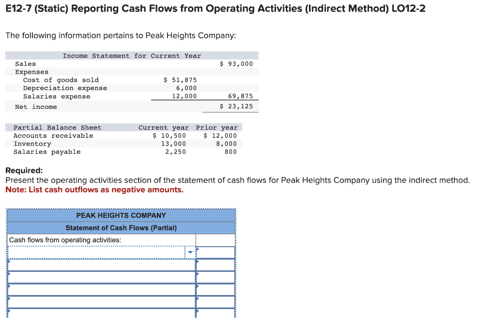The width and height of the screenshot is (496, 326).
Task: Click the blue triangle on the last worksheet row
Action: pyautogui.click(x=8, y=311)
